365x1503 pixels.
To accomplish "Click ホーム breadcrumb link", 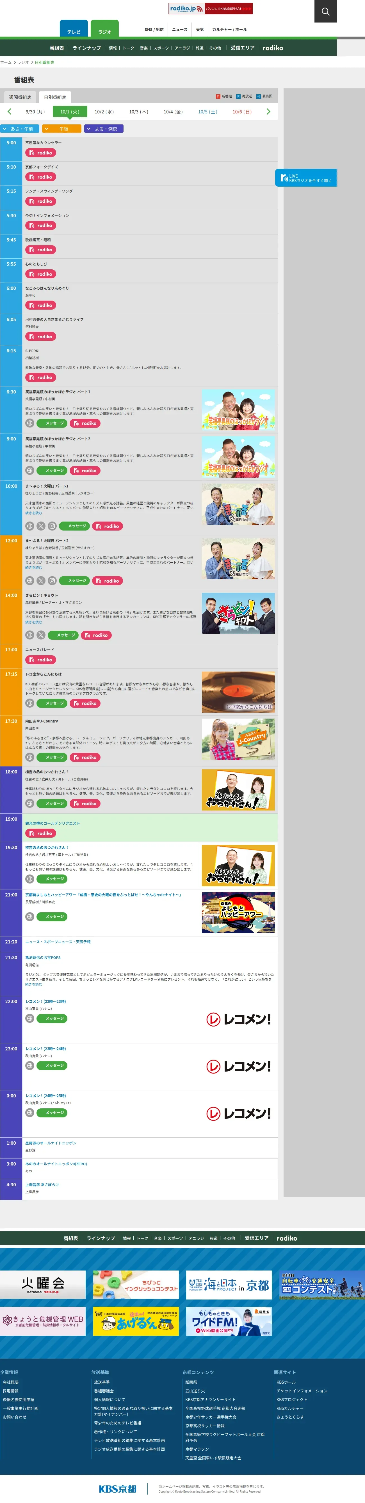I will (x=6, y=62).
